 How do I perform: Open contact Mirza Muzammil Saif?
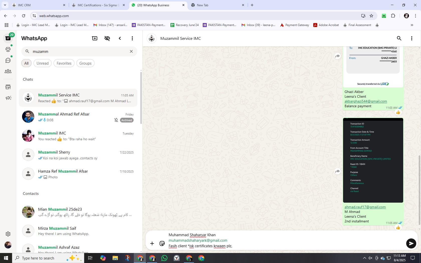click(x=78, y=231)
